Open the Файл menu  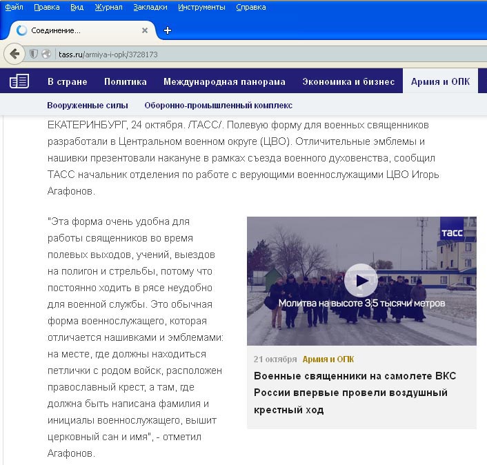[x=14, y=7]
